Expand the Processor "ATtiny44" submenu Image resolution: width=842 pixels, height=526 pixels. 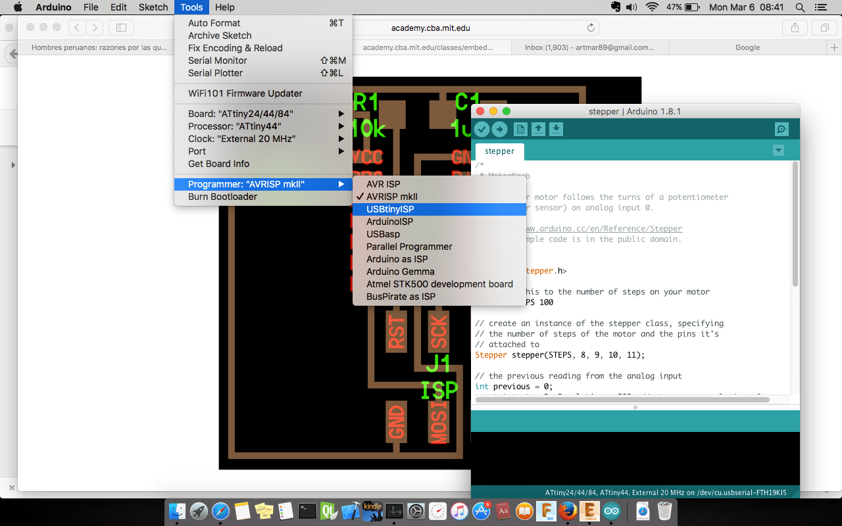tap(263, 126)
